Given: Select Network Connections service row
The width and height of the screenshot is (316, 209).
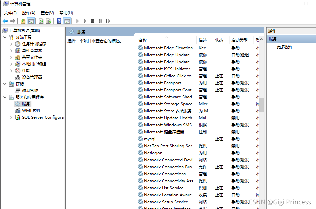Looking at the screenshot, I should (198, 174).
